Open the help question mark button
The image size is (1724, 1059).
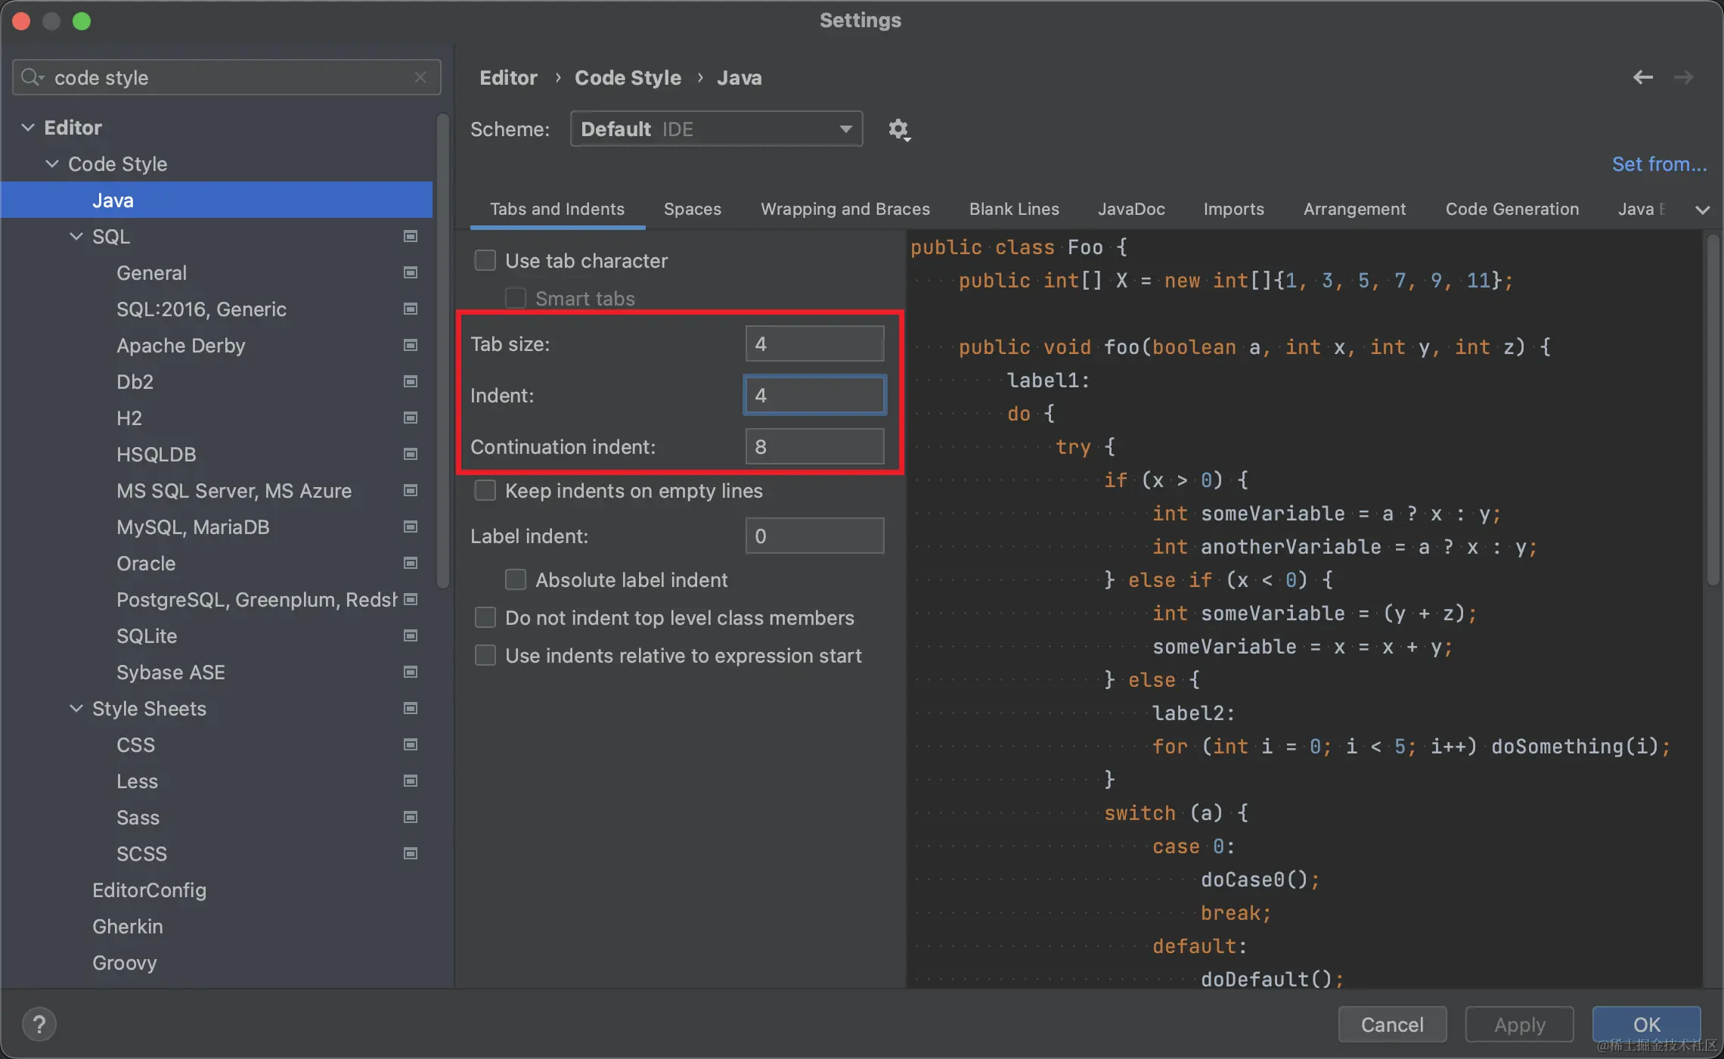click(39, 1025)
